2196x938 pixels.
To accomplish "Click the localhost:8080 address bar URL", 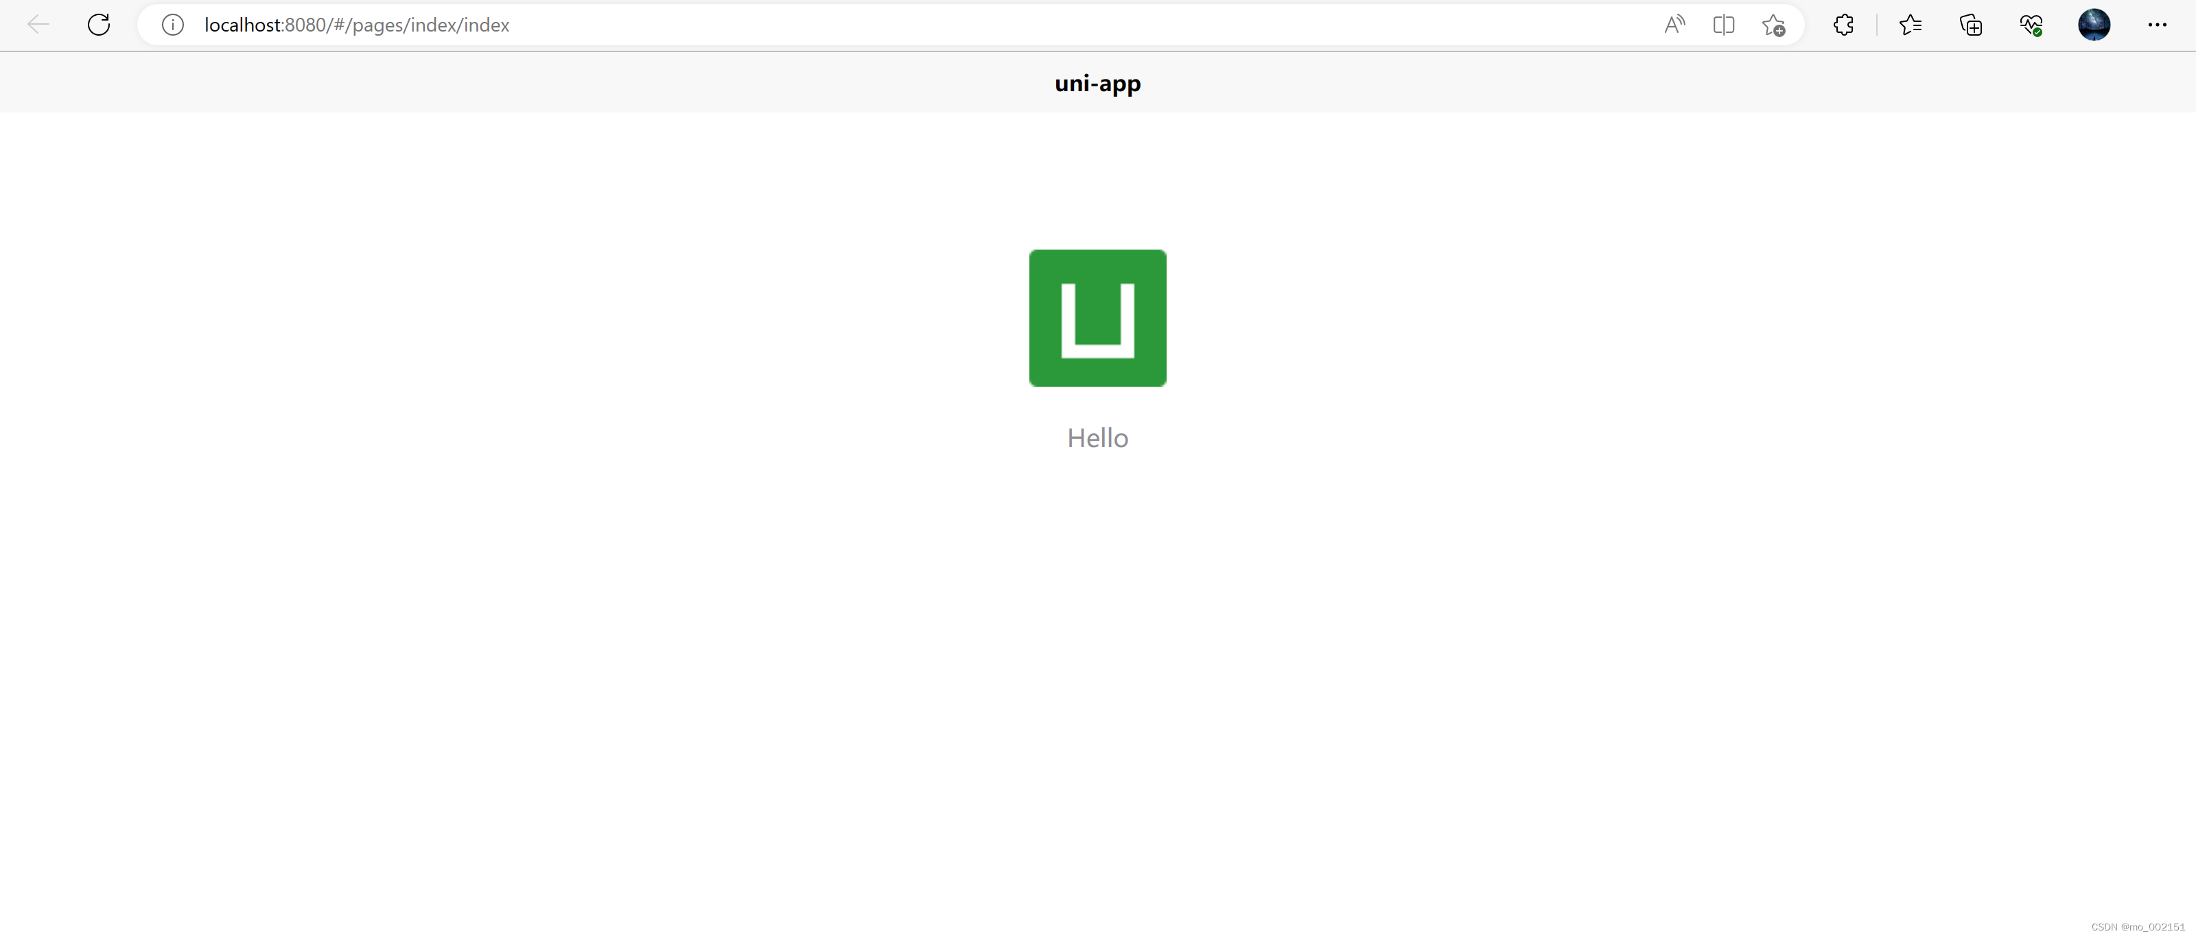I will point(356,25).
